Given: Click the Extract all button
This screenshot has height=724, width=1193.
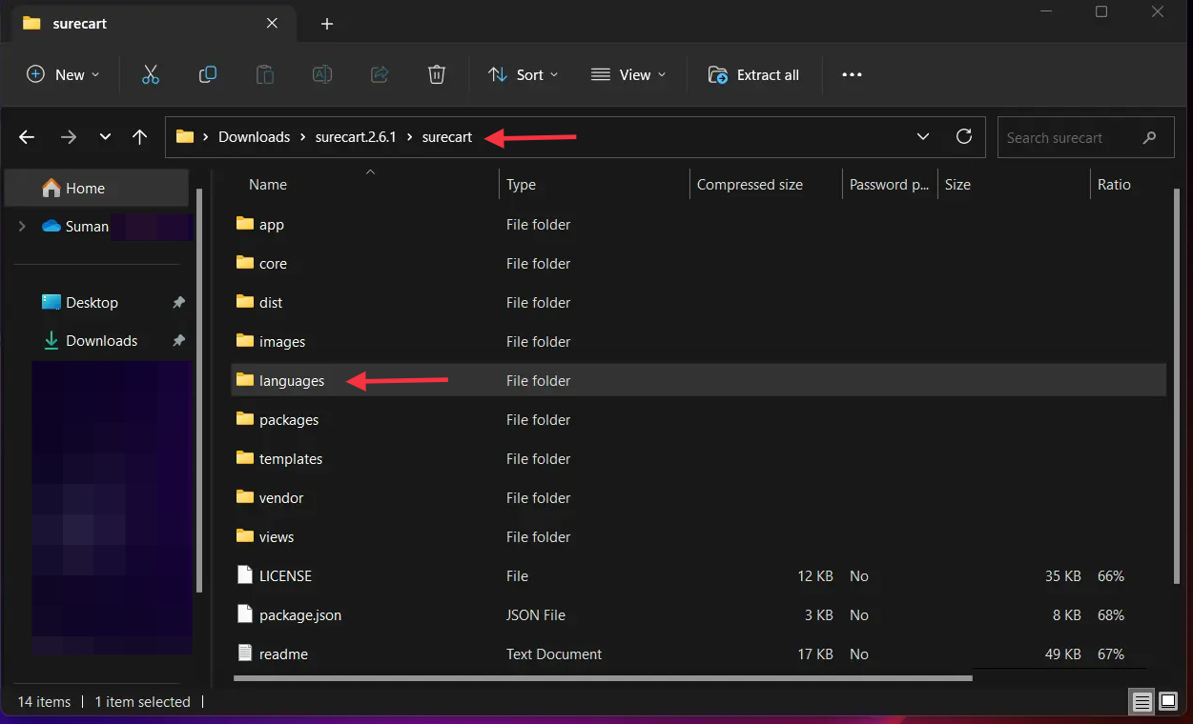Looking at the screenshot, I should [x=753, y=74].
